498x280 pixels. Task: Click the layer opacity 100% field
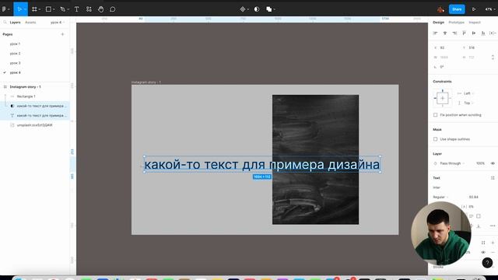480,163
